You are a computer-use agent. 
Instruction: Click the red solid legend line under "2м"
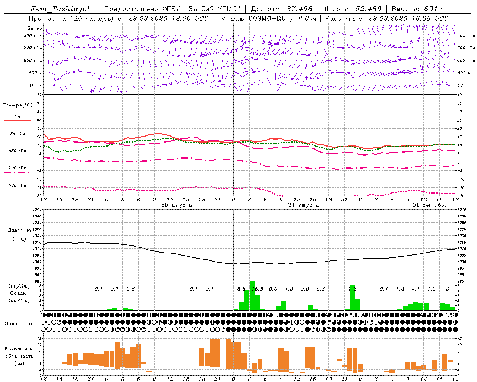pos(17,120)
